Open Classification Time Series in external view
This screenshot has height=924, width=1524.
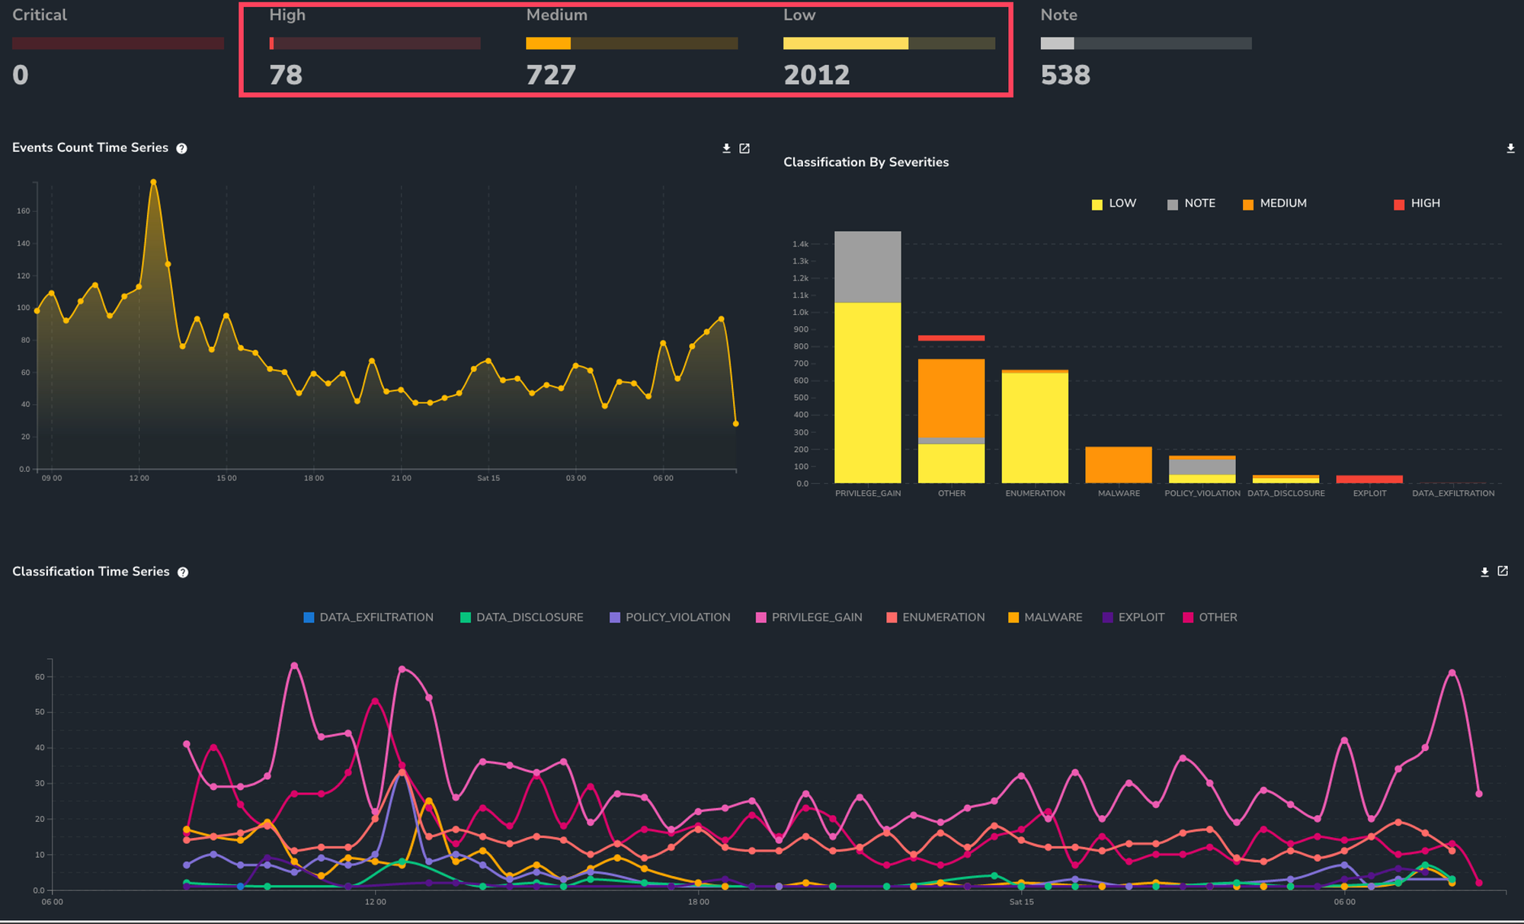coord(1503,572)
